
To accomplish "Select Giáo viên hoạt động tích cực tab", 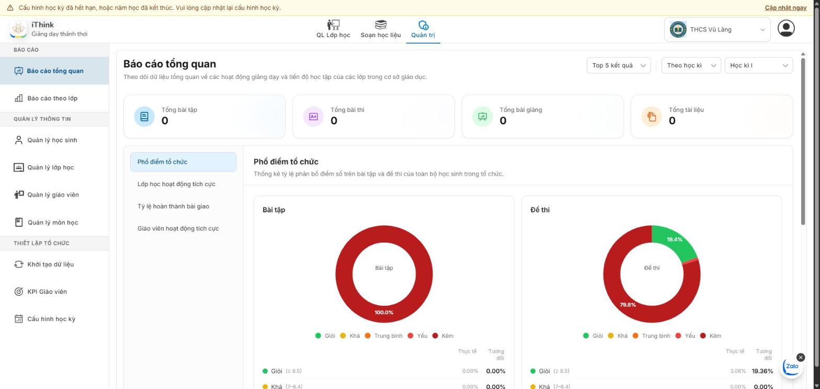I will point(184,228).
